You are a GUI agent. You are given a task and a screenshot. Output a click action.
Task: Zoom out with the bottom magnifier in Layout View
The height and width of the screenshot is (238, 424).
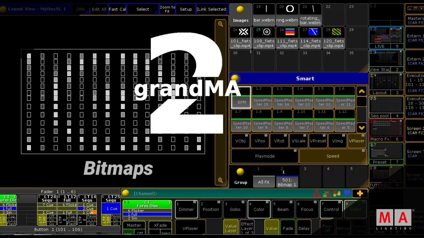click(x=220, y=180)
